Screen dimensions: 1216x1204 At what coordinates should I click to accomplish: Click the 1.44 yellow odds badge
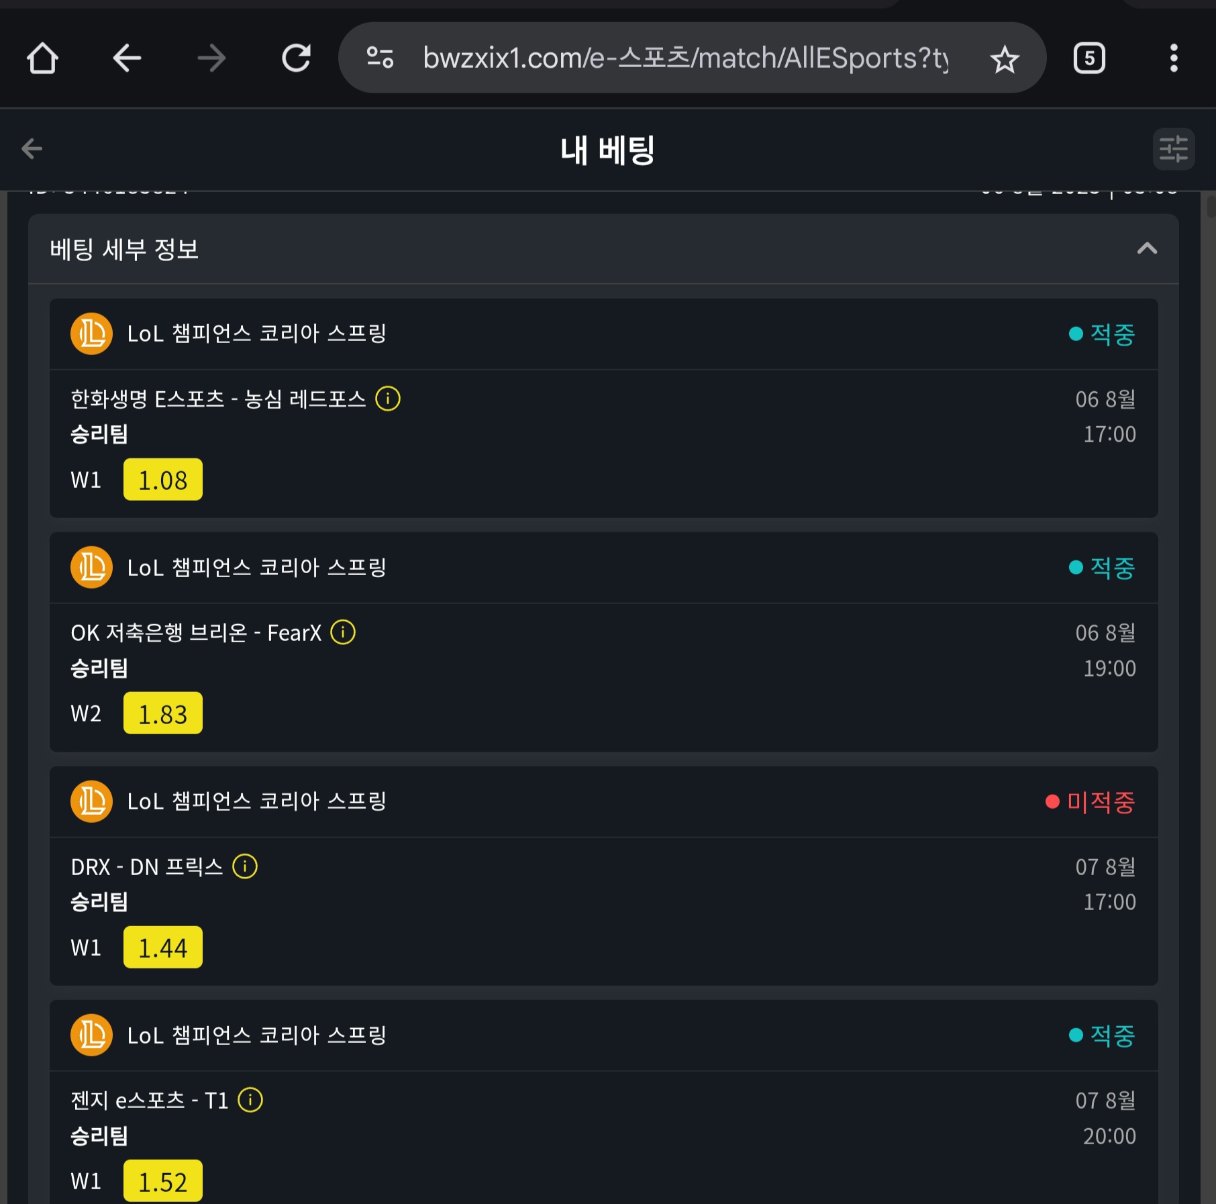[163, 948]
